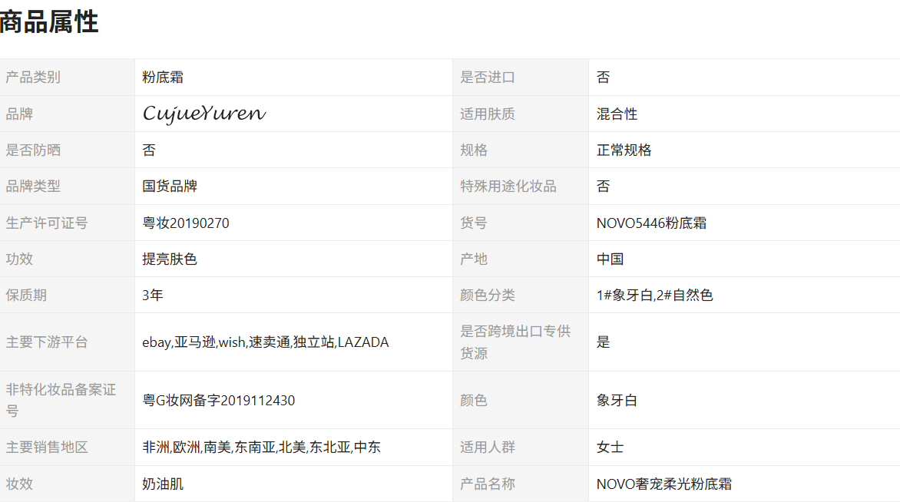Select the "是否防晒" attribute label
The image size is (900, 502).
[33, 150]
